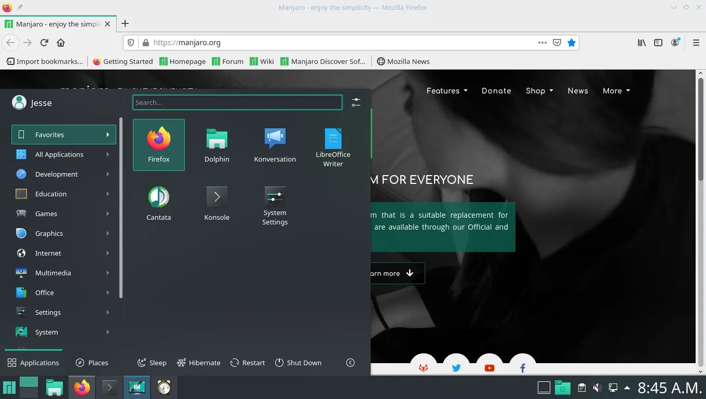Image resolution: width=706 pixels, height=399 pixels.
Task: Select the Favorites category
Action: pyautogui.click(x=63, y=135)
